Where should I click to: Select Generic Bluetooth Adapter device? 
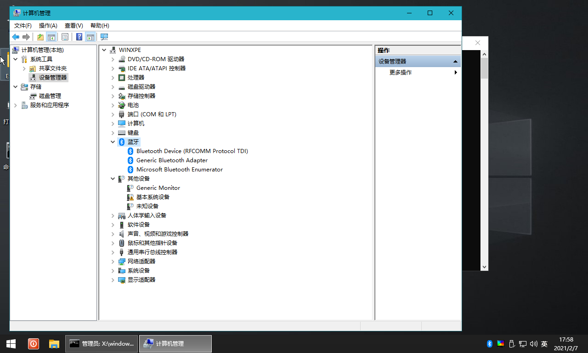pyautogui.click(x=172, y=160)
